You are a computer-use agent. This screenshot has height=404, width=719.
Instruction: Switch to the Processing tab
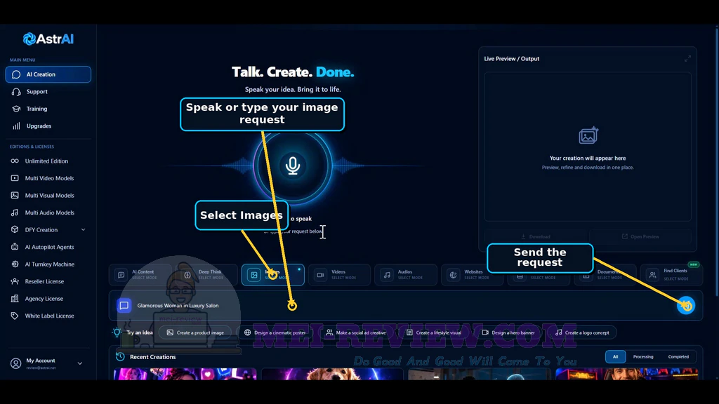click(x=643, y=356)
